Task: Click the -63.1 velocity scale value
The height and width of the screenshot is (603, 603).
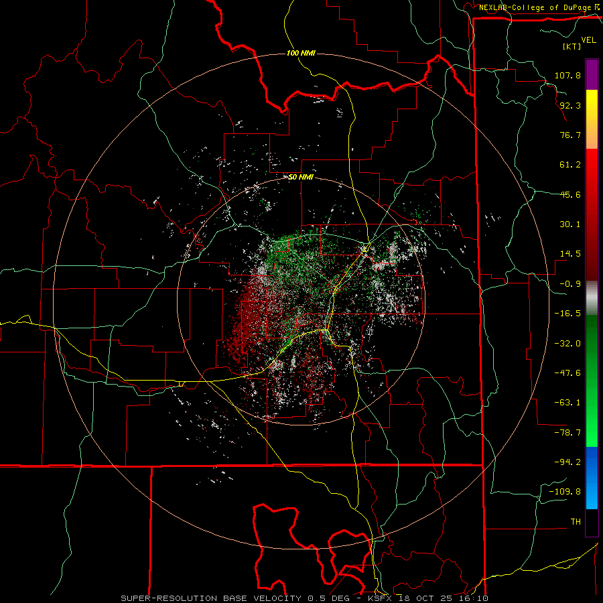Action: pyautogui.click(x=567, y=403)
